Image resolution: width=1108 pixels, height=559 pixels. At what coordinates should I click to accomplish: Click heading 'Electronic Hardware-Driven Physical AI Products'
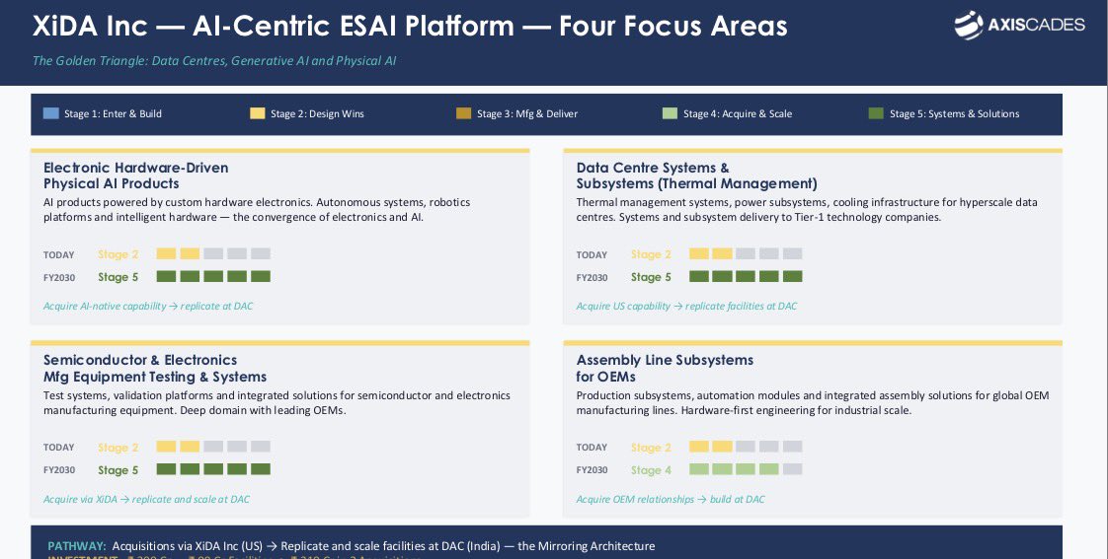(135, 175)
